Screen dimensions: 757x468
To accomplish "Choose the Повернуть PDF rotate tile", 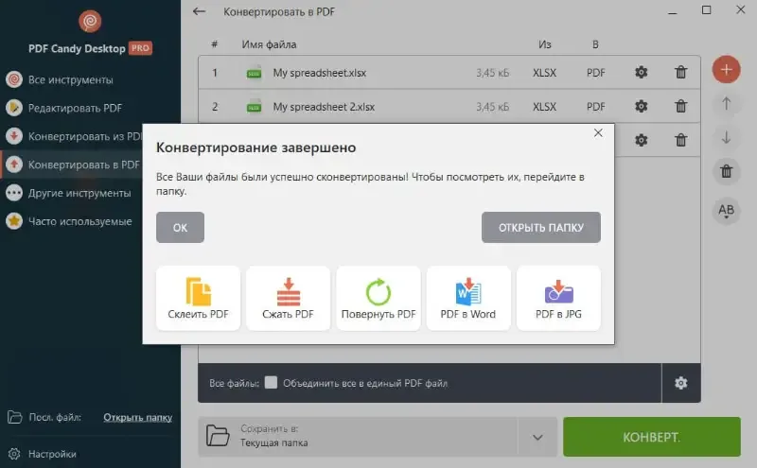I will pos(378,298).
